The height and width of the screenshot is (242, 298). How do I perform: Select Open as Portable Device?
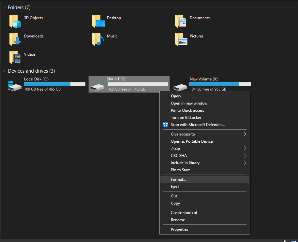(205, 141)
